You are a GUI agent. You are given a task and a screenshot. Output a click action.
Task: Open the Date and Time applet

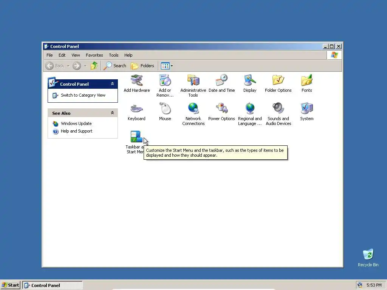tap(221, 83)
